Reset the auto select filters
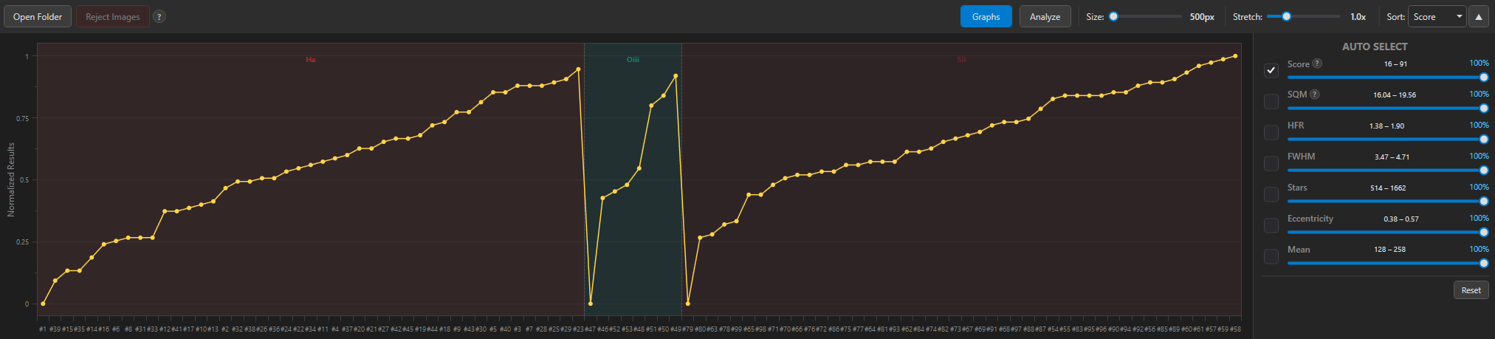The height and width of the screenshot is (339, 1495). click(x=1471, y=290)
